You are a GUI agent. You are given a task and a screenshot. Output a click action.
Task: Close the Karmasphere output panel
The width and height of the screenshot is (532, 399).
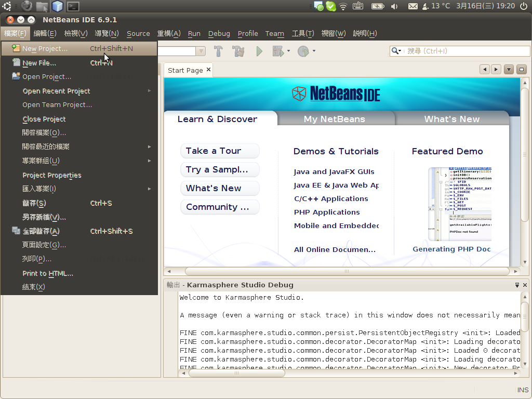[525, 285]
